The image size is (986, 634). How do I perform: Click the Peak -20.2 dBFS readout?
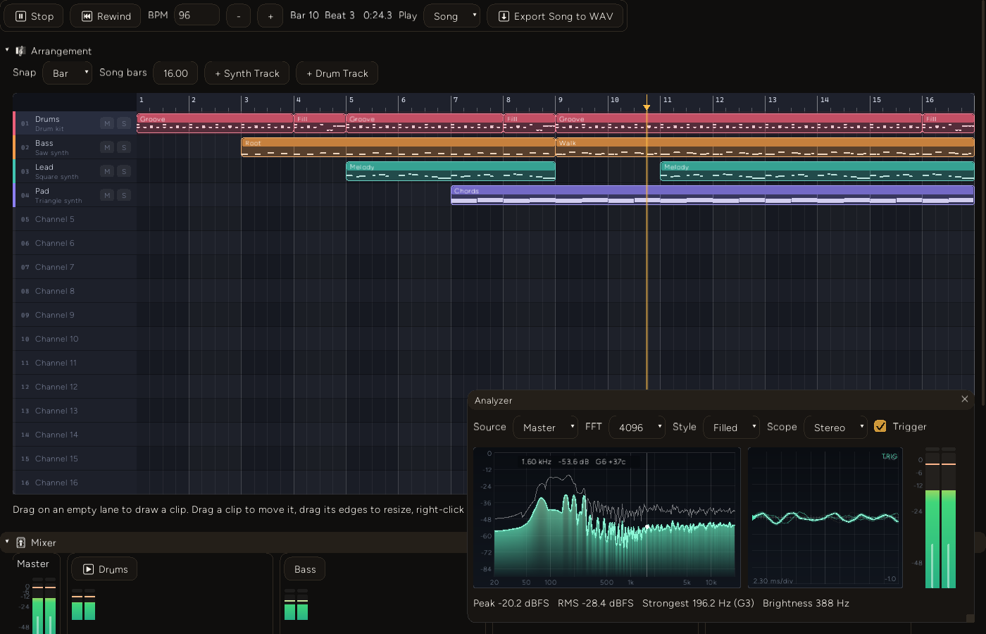(511, 603)
